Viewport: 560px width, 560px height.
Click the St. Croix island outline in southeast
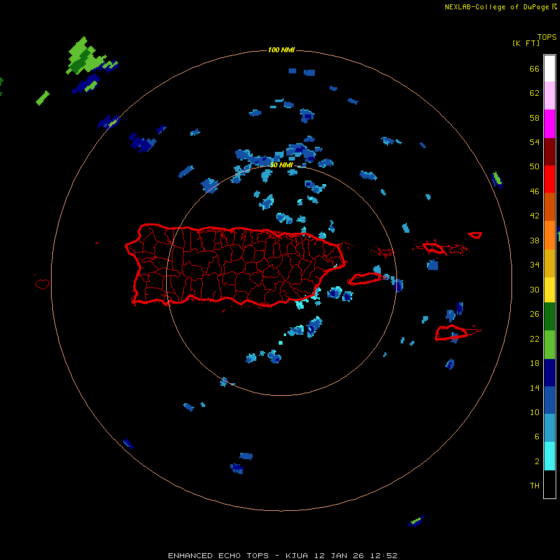pyautogui.click(x=451, y=332)
